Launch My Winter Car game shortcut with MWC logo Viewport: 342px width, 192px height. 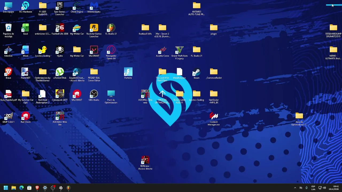[x=77, y=29]
